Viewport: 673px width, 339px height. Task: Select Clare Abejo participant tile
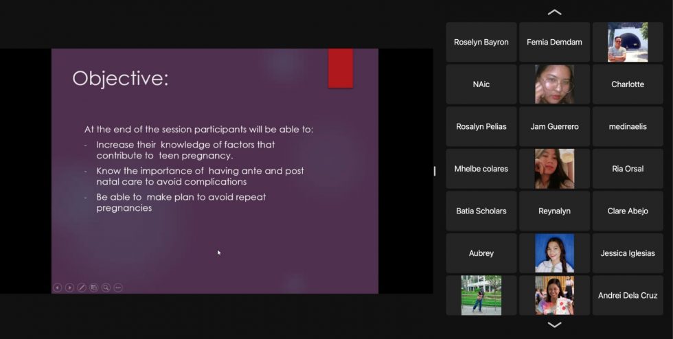click(628, 211)
